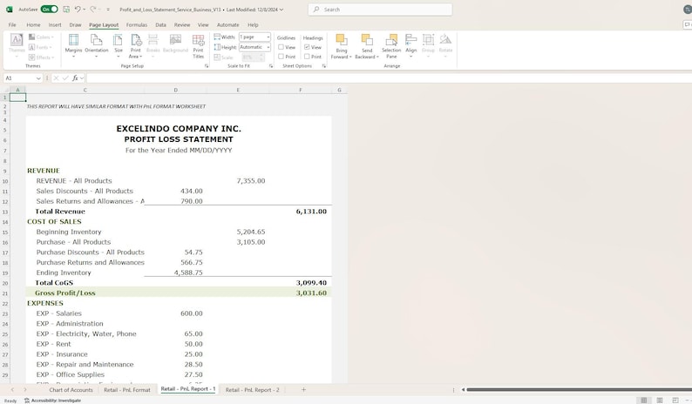Switch to the Home ribbon tab
Image resolution: width=692 pixels, height=404 pixels.
pos(33,25)
